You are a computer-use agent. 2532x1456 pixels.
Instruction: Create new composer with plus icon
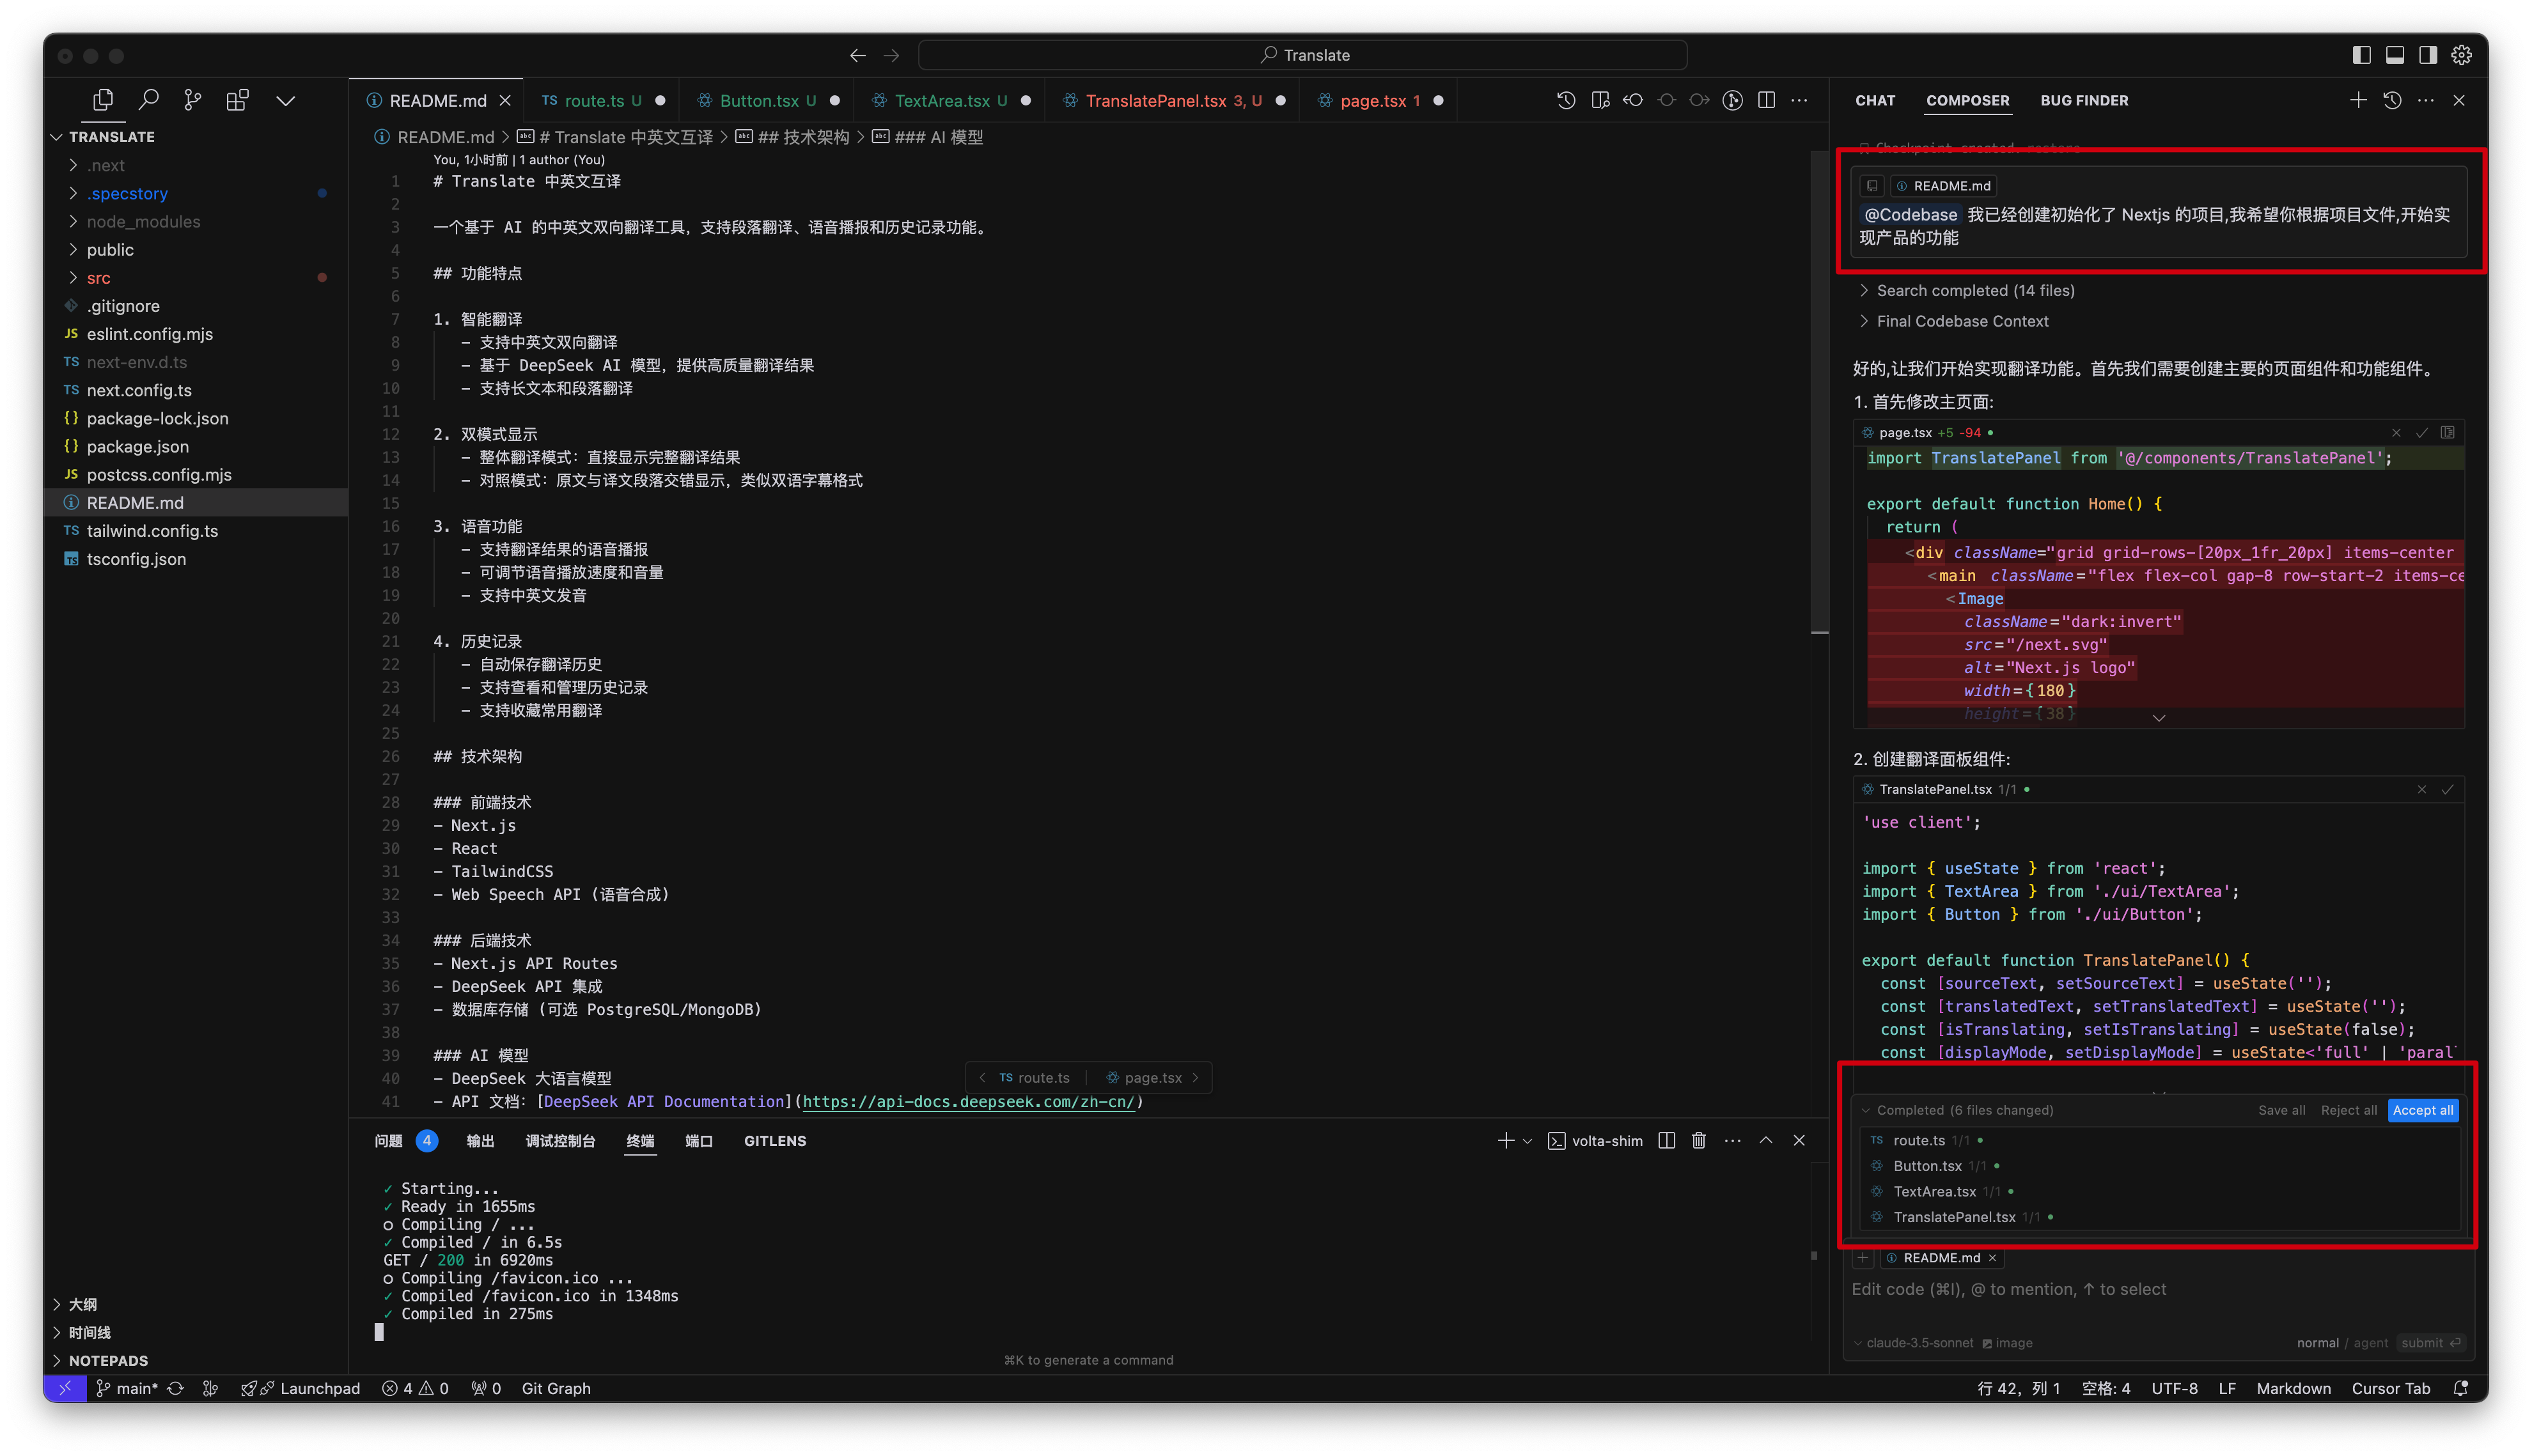2358,100
